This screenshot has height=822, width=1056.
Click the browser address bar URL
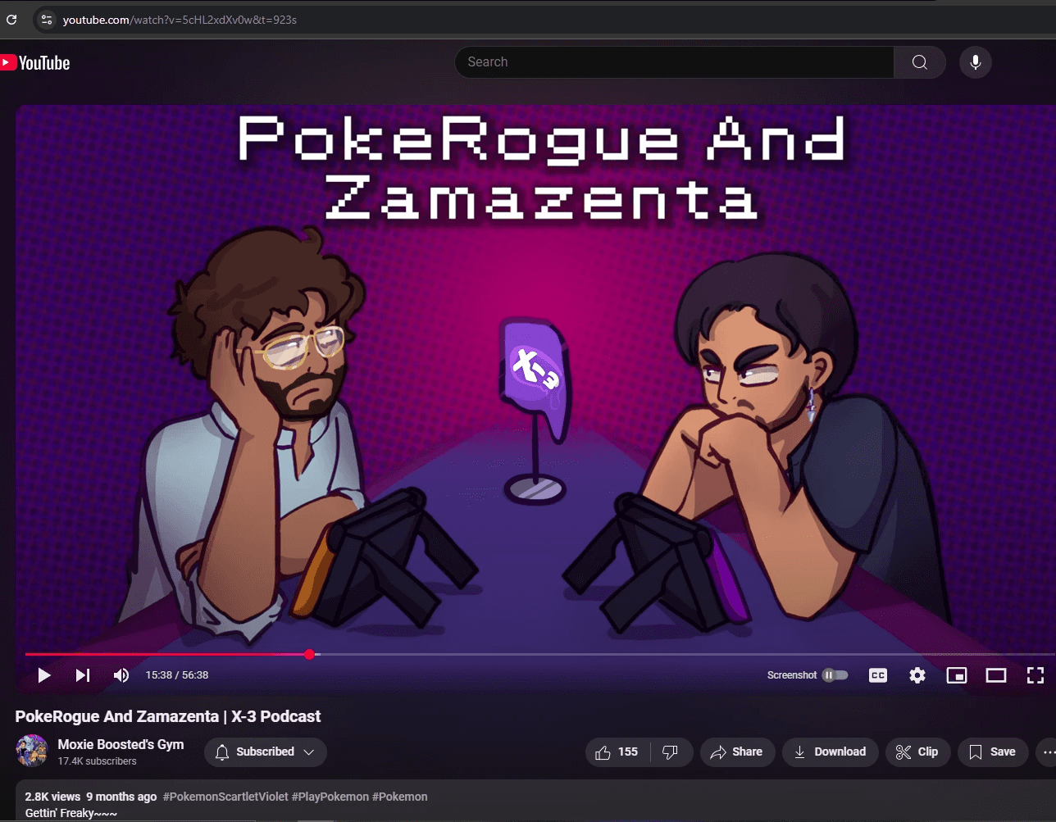pyautogui.click(x=180, y=20)
